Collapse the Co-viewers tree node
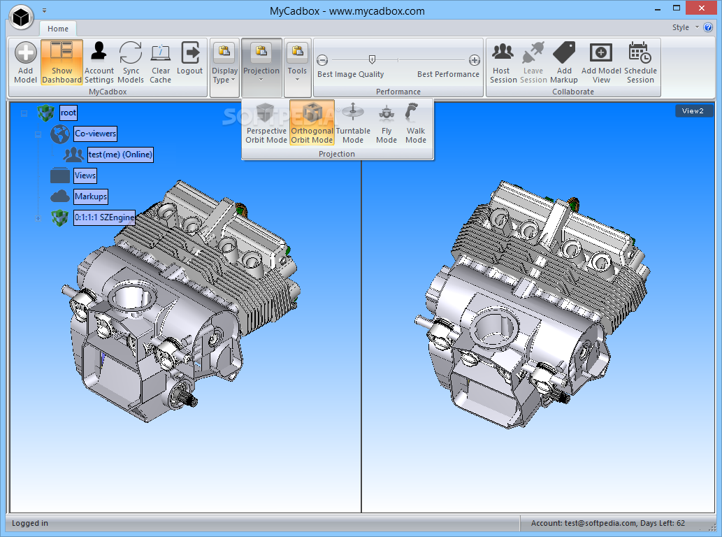The image size is (722, 537). pos(38,134)
